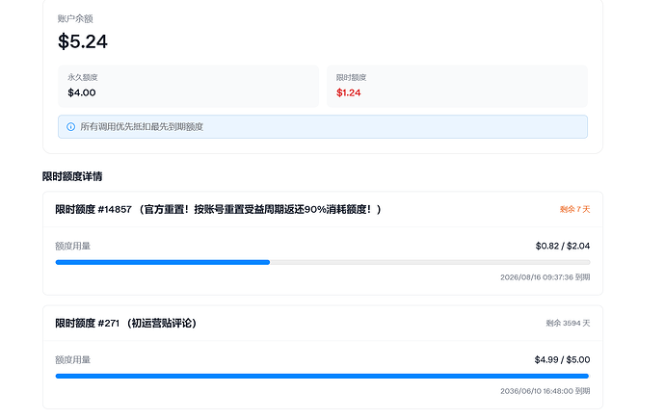Open the 限时额度 #271 card title
665x419 pixels.
pos(126,324)
